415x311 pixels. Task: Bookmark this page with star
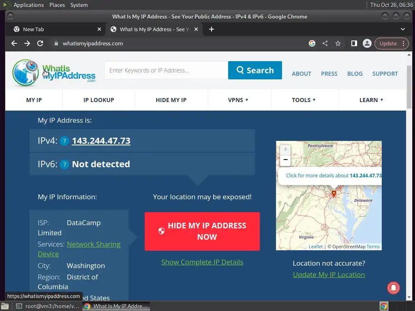click(338, 43)
